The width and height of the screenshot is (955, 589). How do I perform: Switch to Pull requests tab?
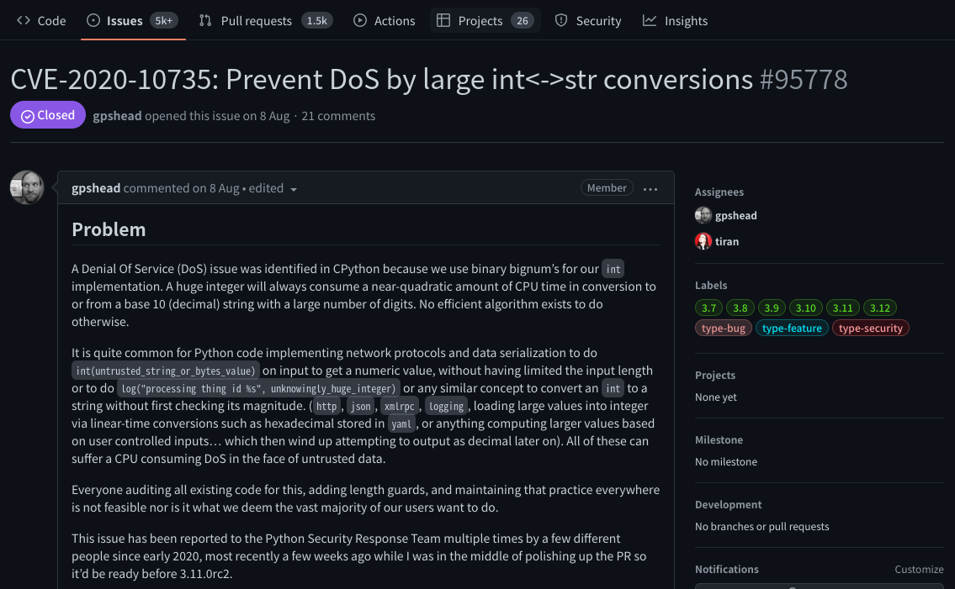pyautogui.click(x=266, y=21)
